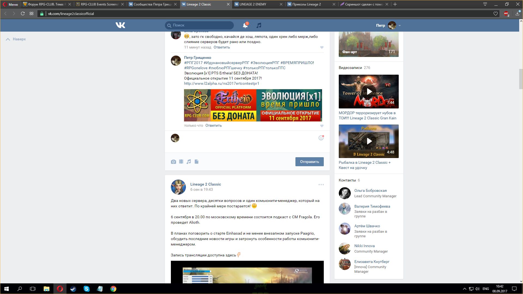Open the Speed Dial grid icon
This screenshot has height=294, width=523.
[32, 14]
